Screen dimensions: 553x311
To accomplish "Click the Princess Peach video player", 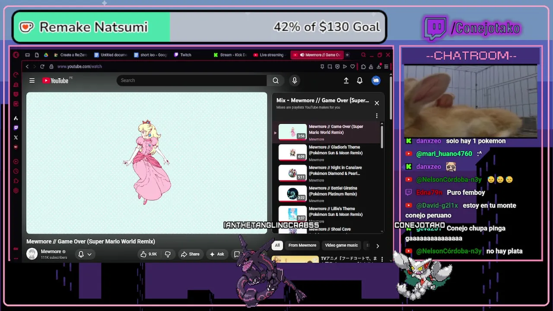I will 147,163.
